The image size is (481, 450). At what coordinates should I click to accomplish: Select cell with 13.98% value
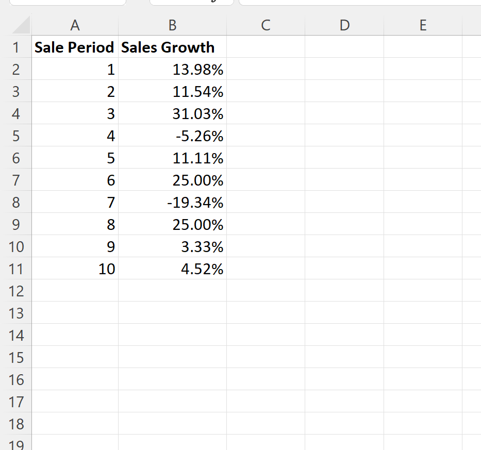pyautogui.click(x=172, y=69)
